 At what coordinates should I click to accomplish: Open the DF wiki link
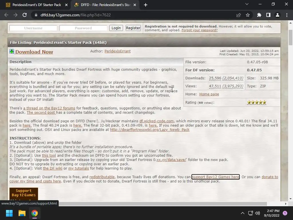coord(53,168)
